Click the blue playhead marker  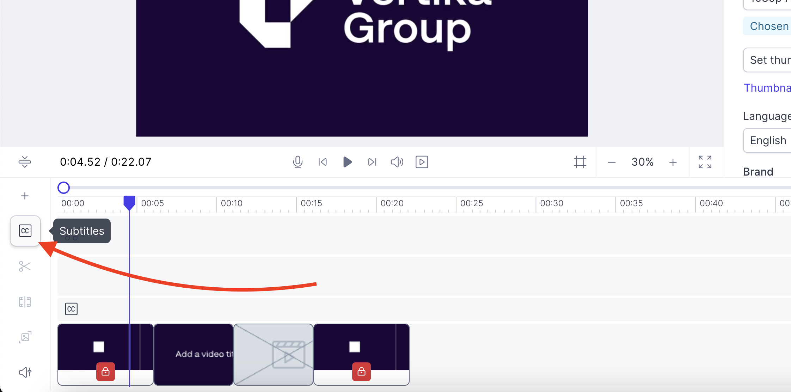(x=129, y=203)
